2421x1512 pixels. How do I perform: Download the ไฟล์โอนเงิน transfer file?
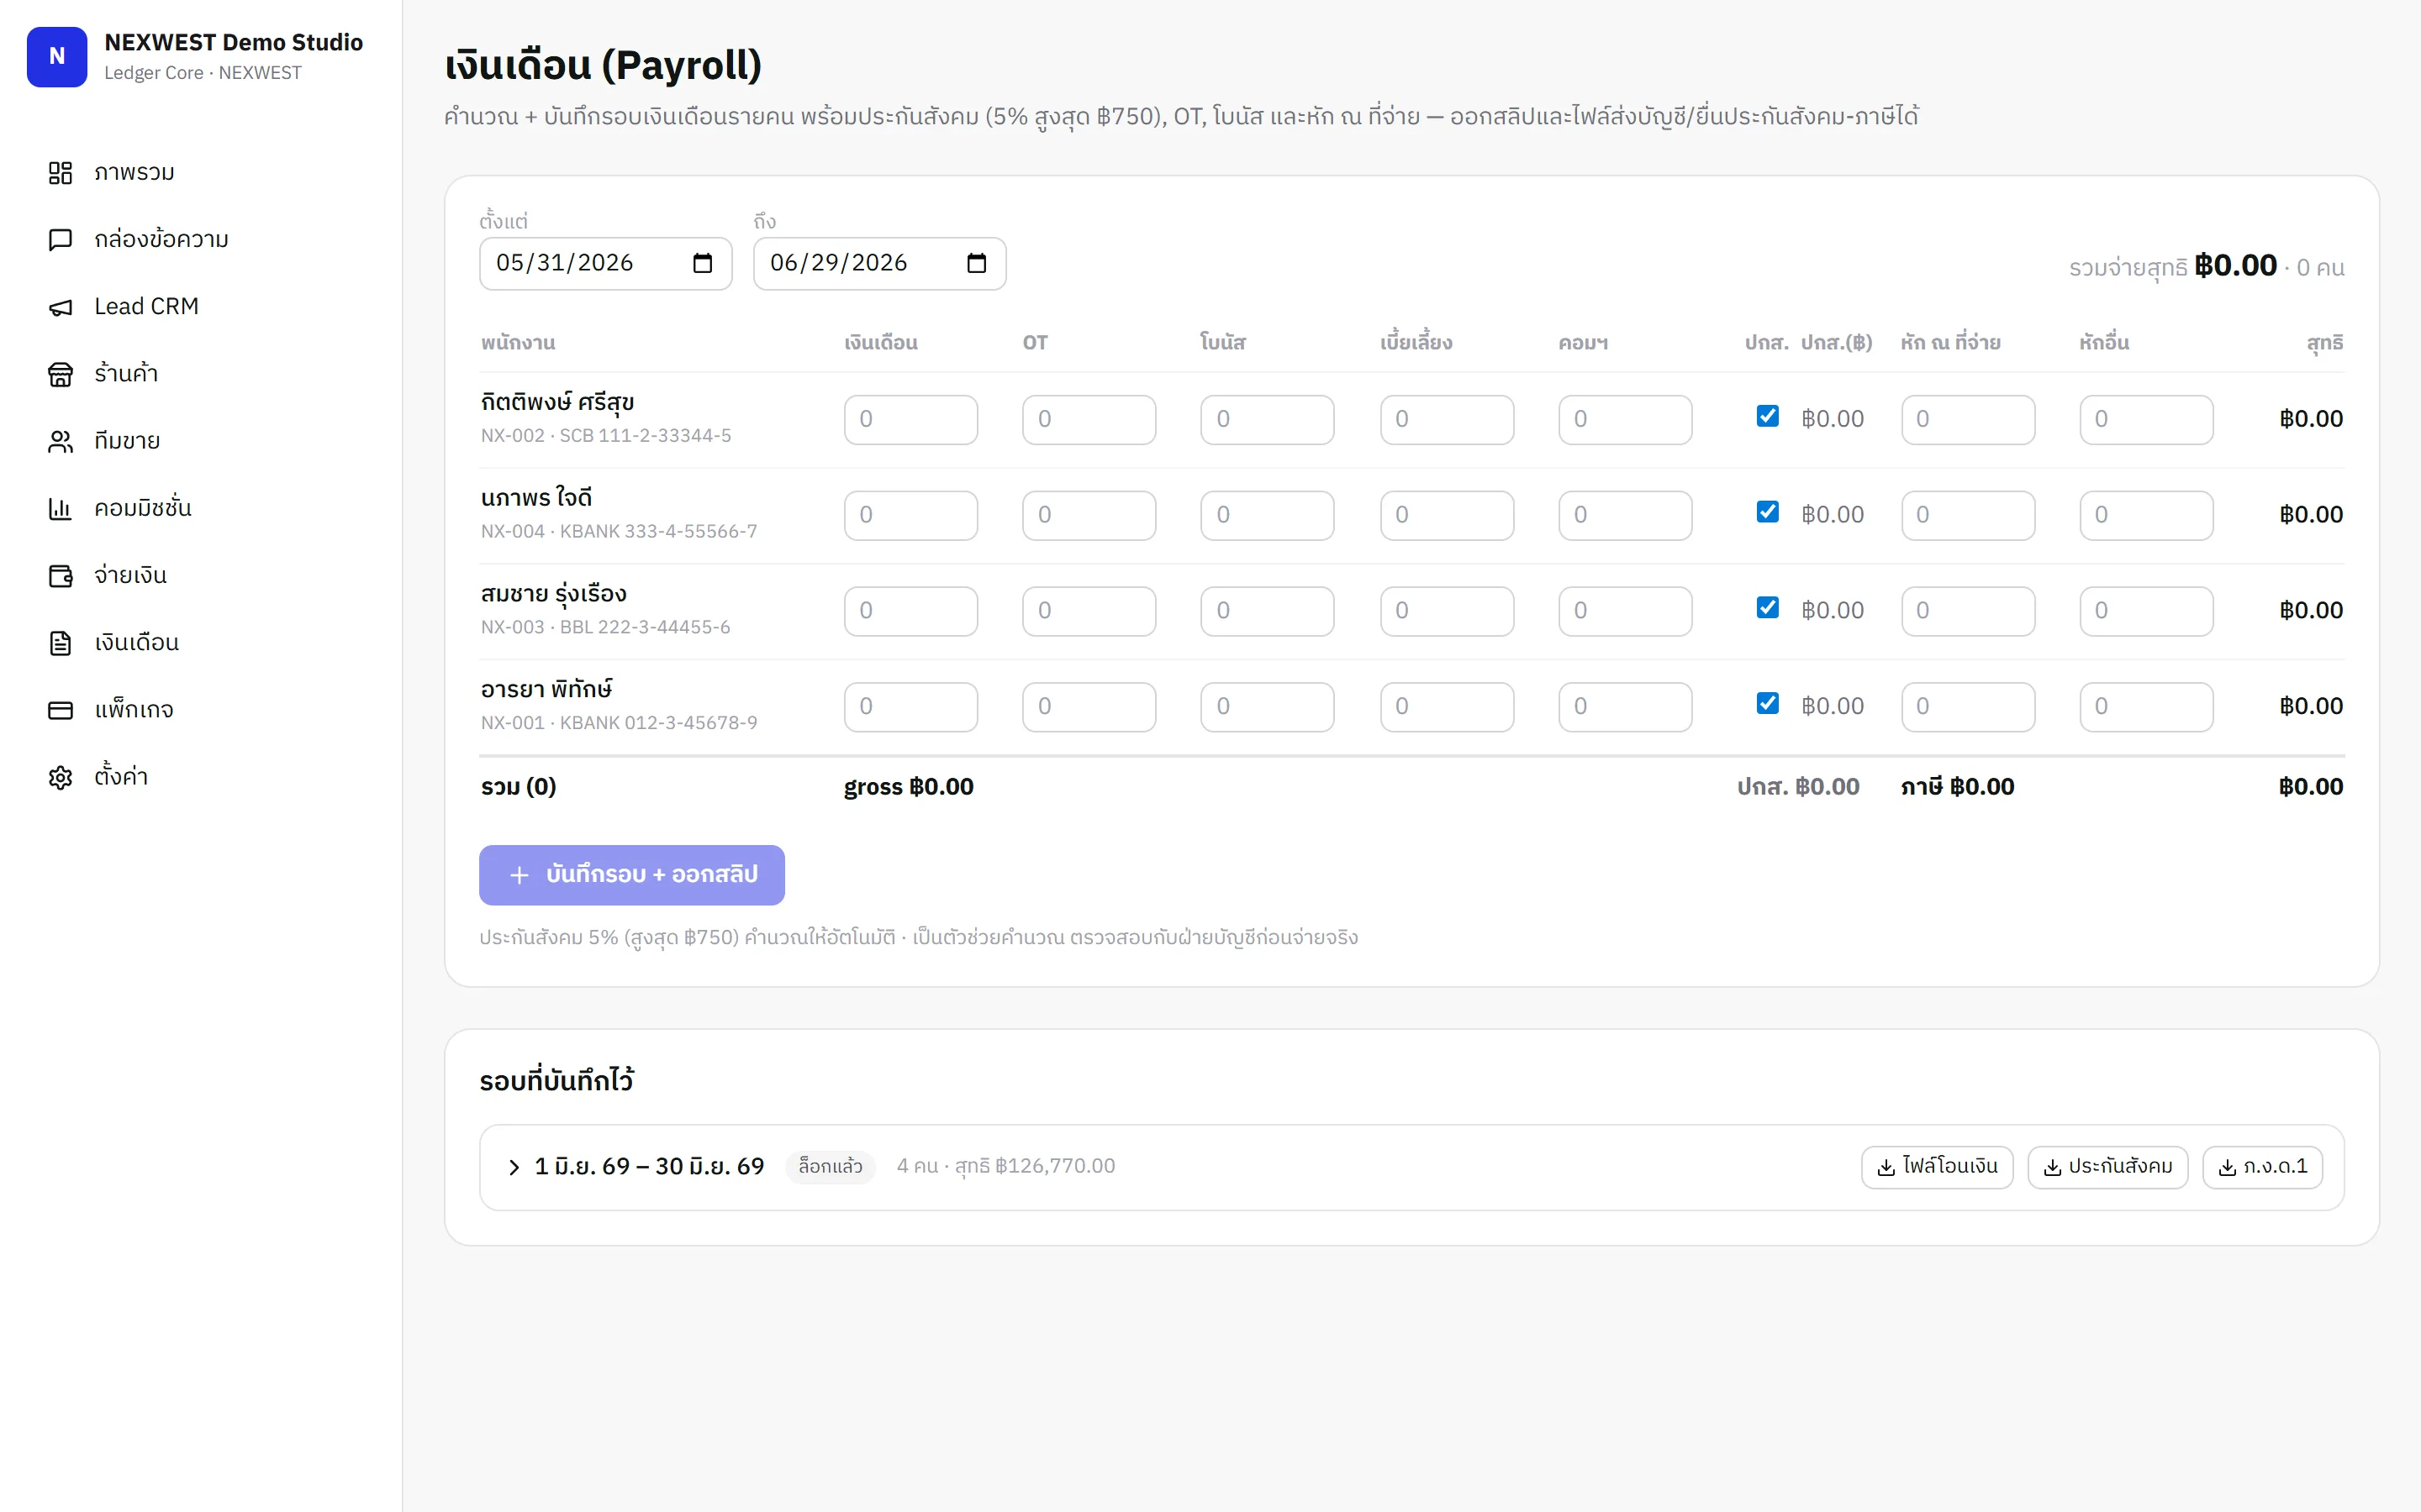point(1937,1167)
